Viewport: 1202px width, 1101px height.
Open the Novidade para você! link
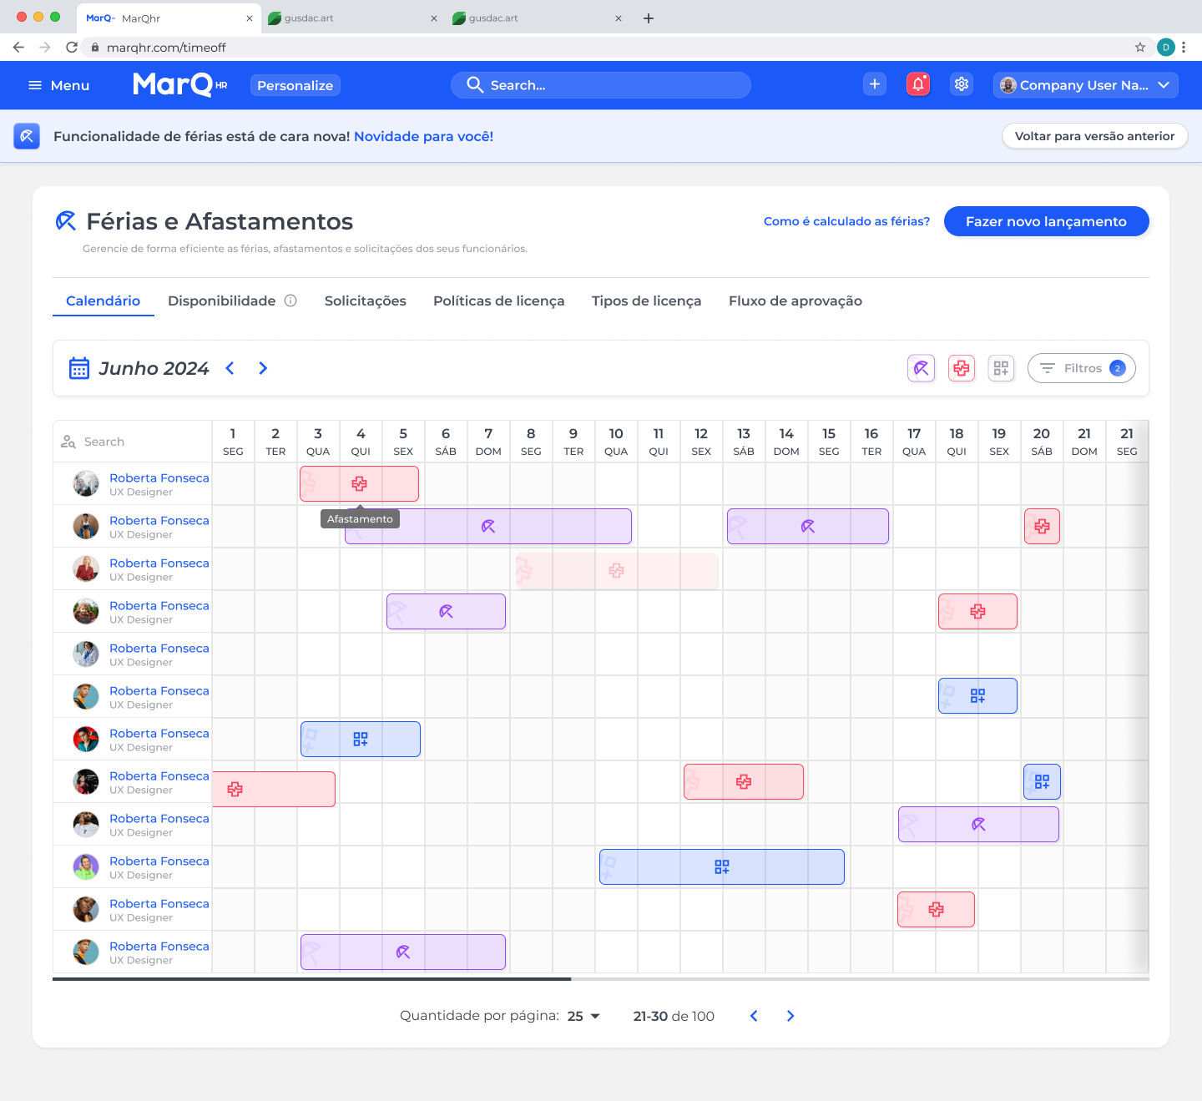pyautogui.click(x=422, y=136)
